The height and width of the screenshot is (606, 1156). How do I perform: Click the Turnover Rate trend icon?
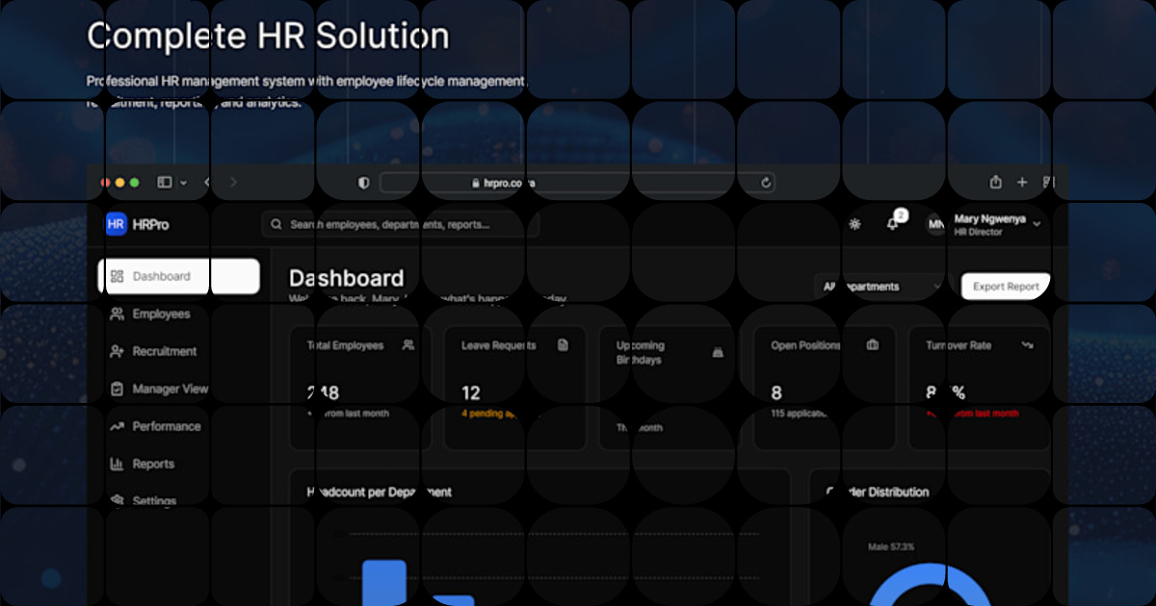point(1027,344)
